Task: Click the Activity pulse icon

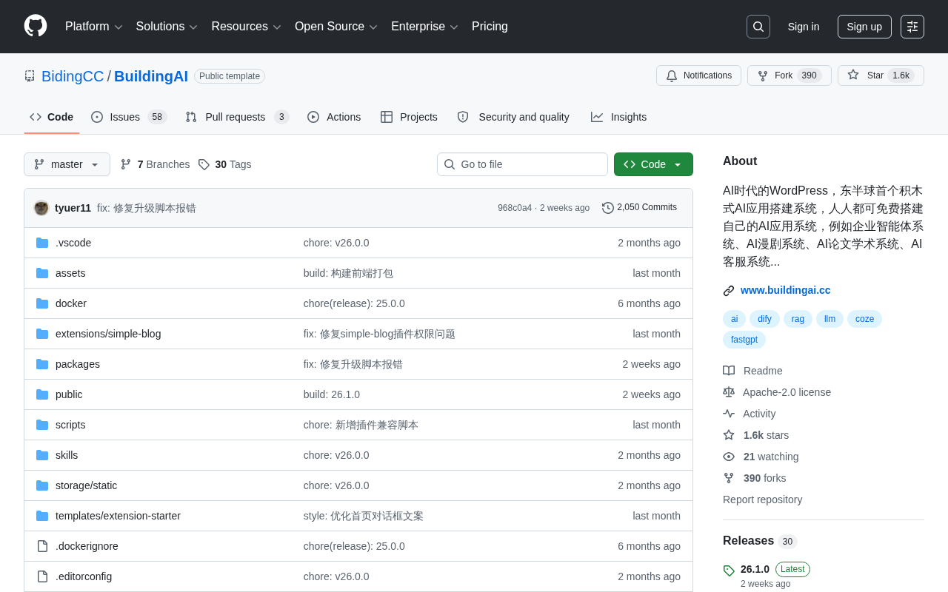Action: [x=729, y=414]
